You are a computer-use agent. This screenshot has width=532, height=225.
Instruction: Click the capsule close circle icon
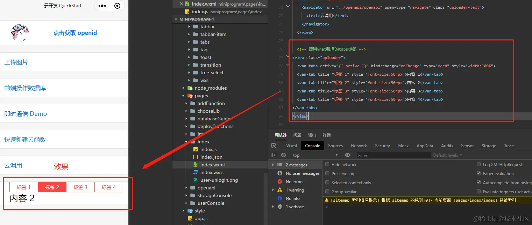[x=118, y=6]
